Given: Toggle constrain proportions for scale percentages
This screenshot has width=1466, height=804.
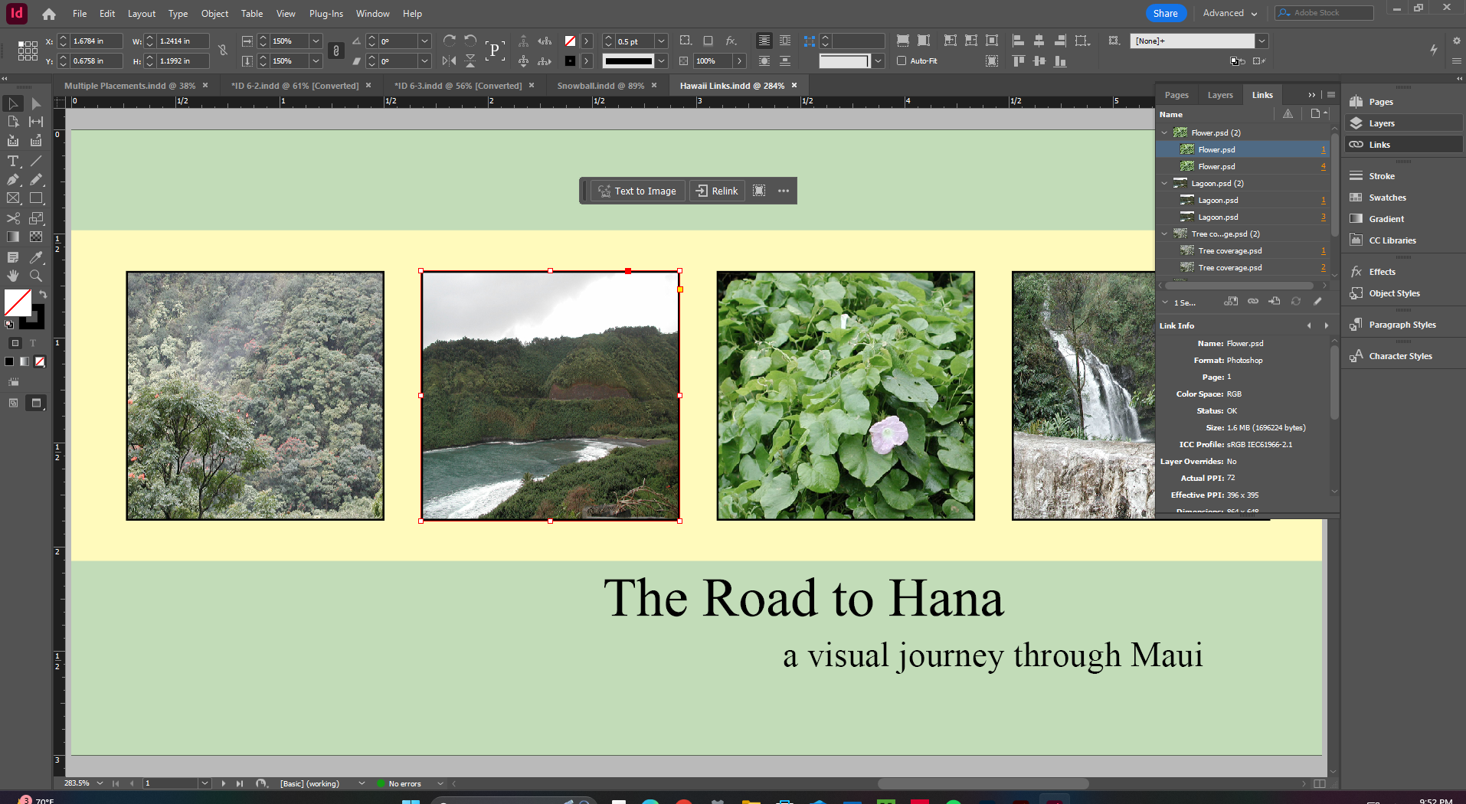Looking at the screenshot, I should coord(335,51).
